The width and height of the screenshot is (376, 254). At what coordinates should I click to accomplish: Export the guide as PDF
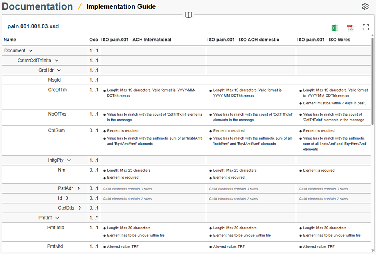(x=350, y=28)
